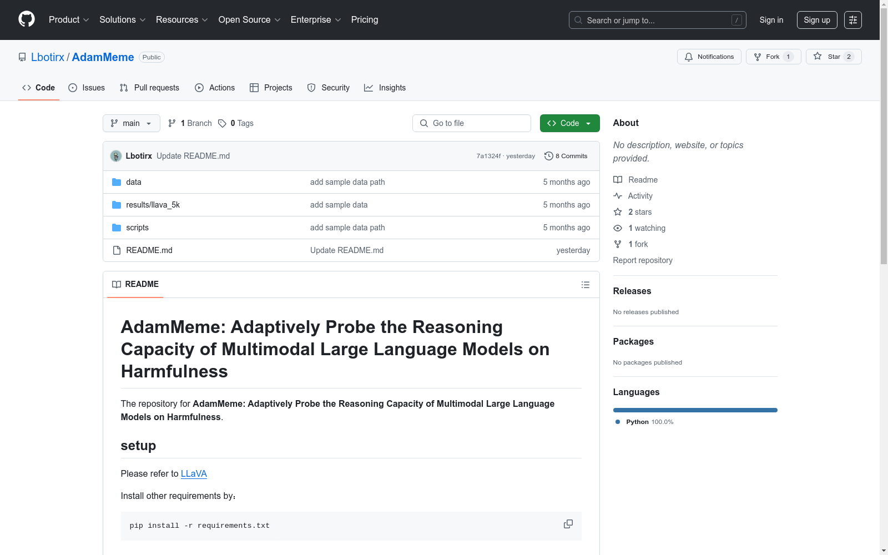Click the Python language link
The width and height of the screenshot is (888, 555).
644,422
